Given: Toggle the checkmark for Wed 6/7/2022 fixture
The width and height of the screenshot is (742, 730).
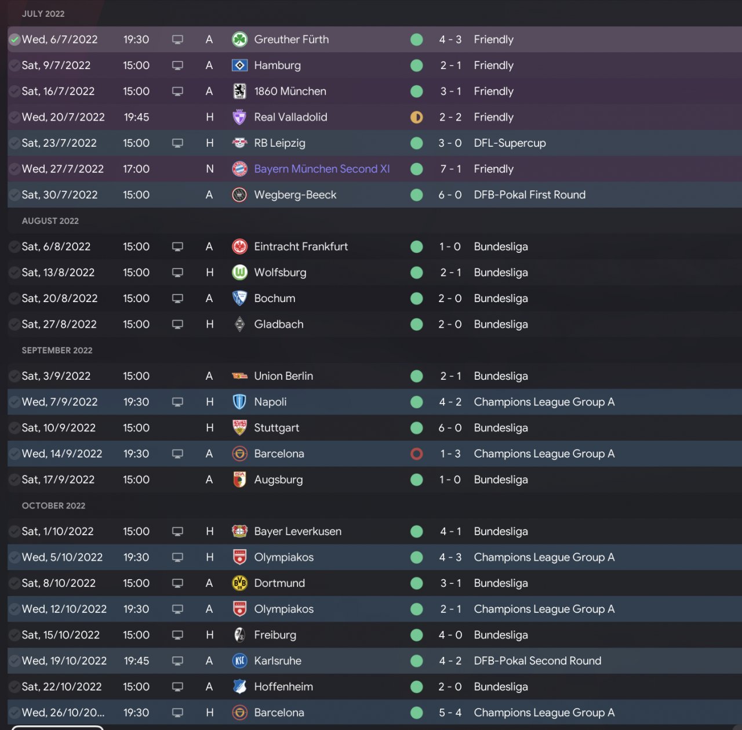Looking at the screenshot, I should click(14, 40).
